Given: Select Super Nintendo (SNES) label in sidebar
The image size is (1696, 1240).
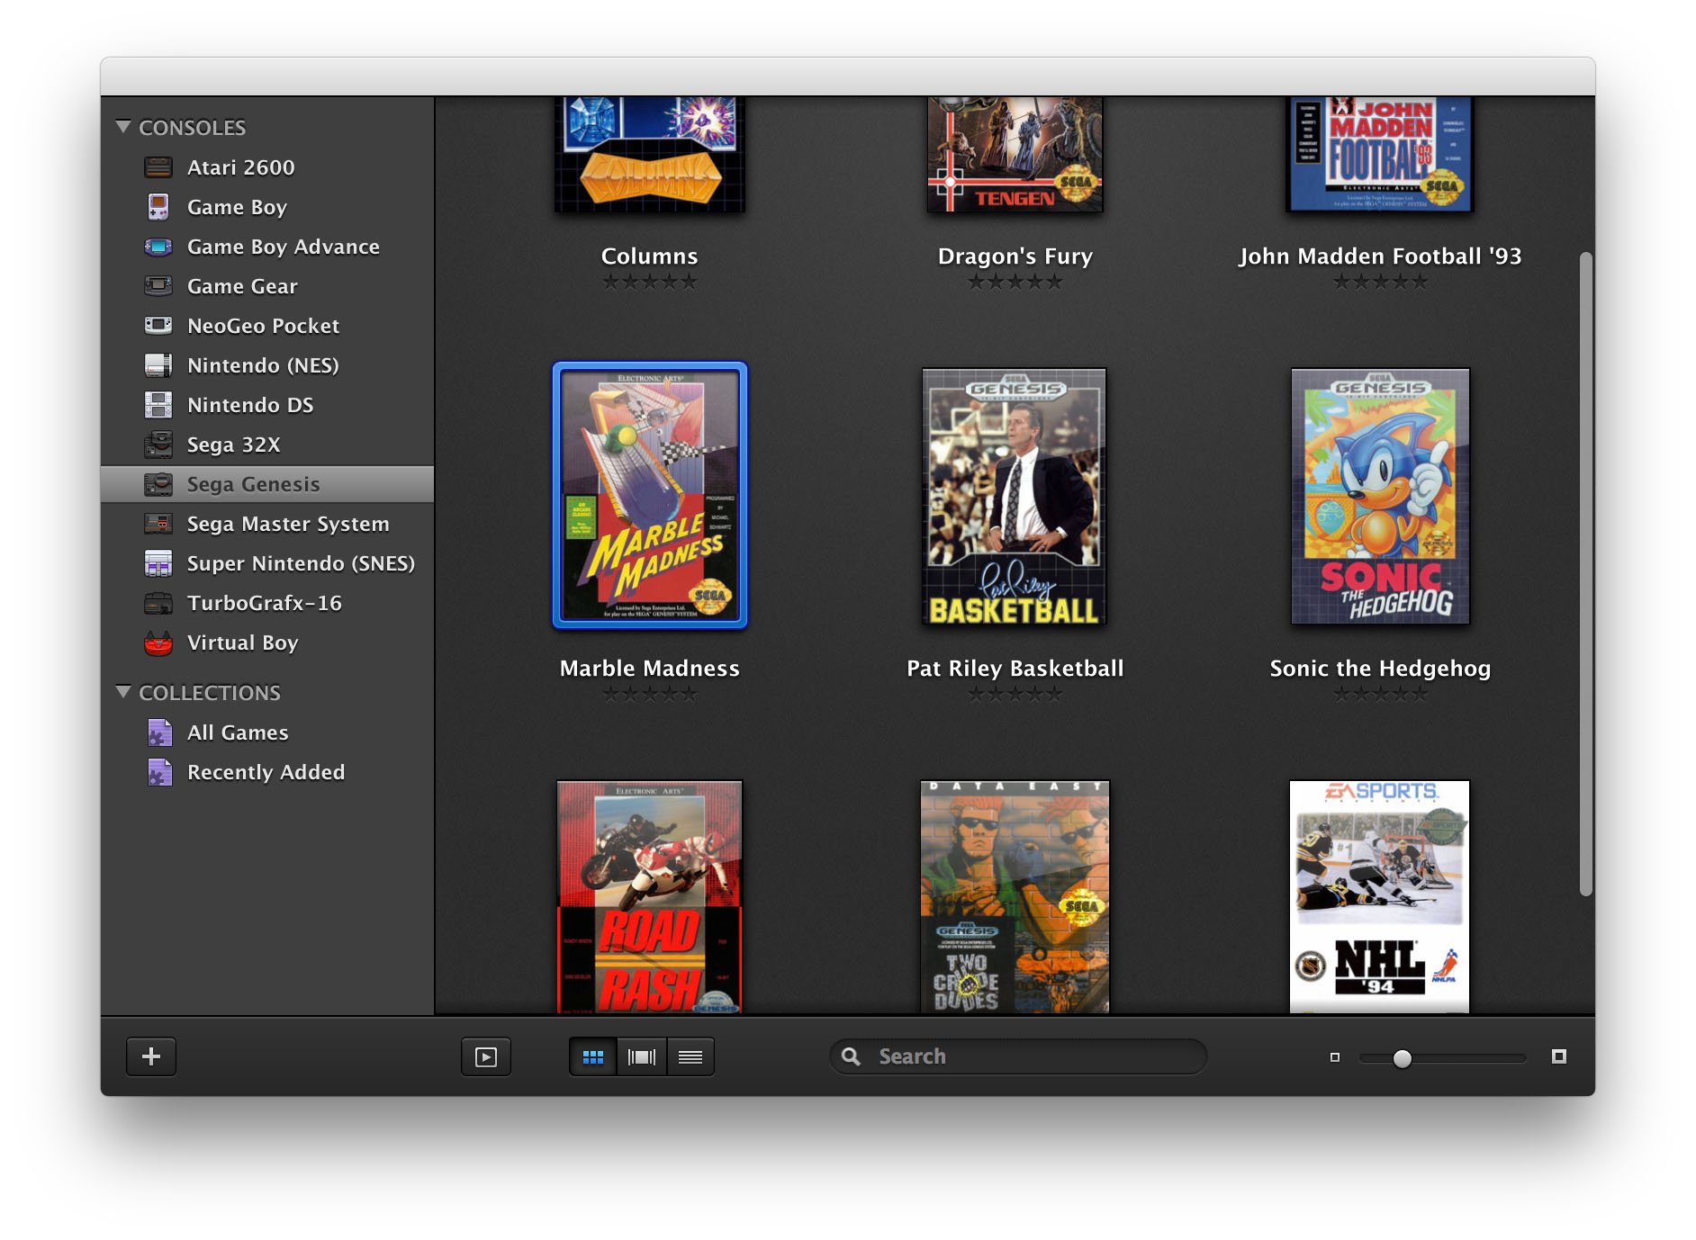Looking at the screenshot, I should [x=301, y=563].
